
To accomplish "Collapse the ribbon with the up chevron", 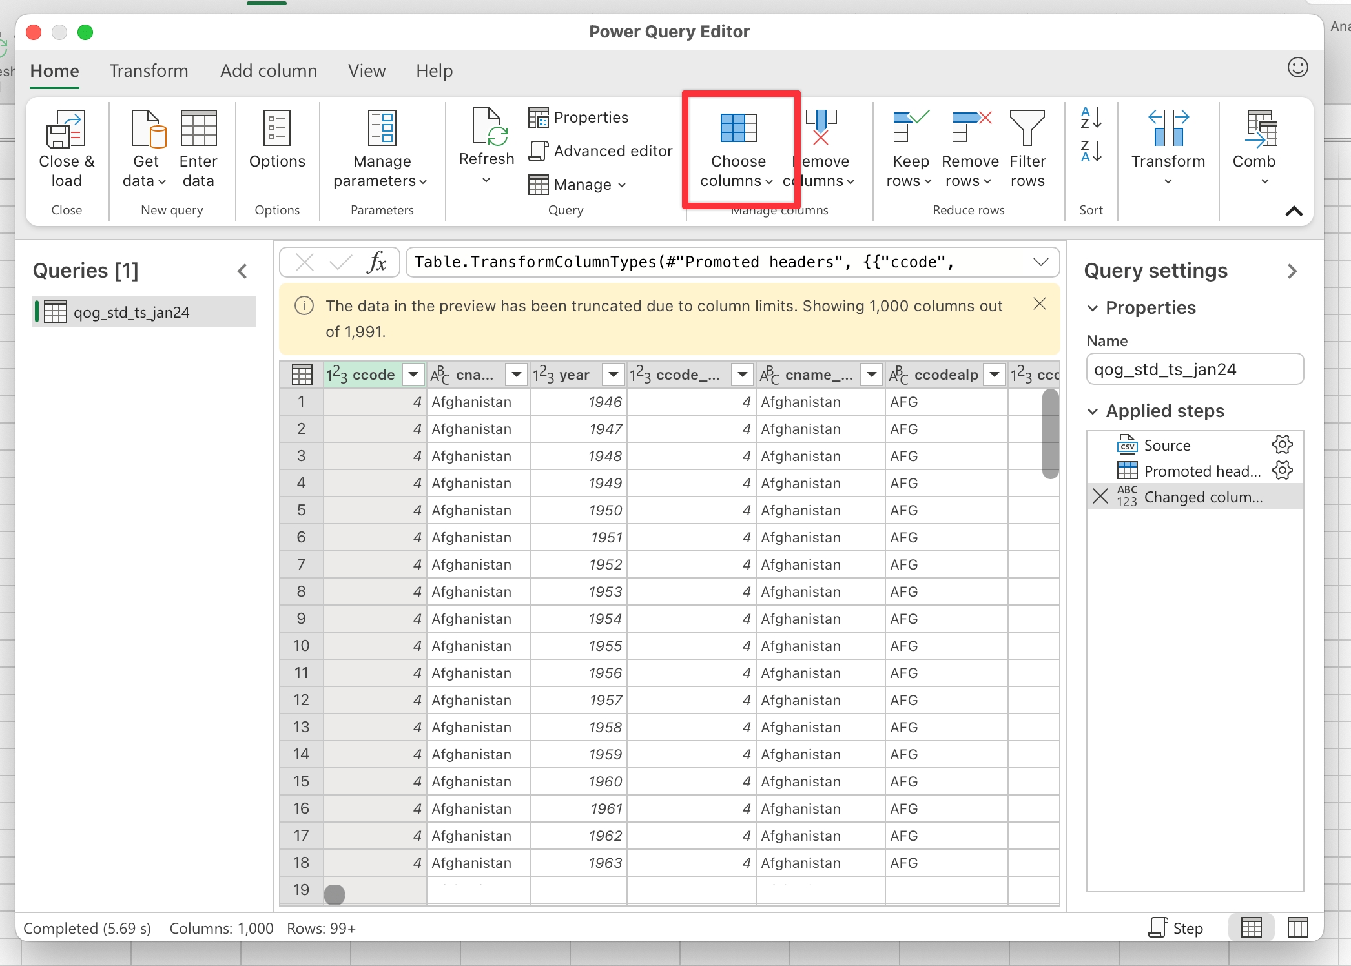I will coord(1294,211).
